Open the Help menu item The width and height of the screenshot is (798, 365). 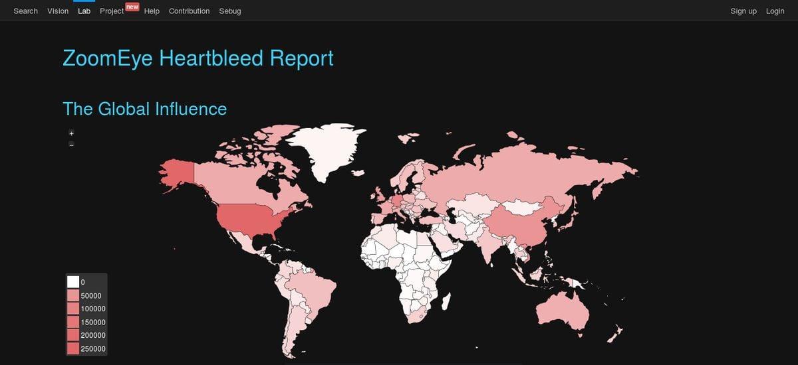tap(152, 11)
